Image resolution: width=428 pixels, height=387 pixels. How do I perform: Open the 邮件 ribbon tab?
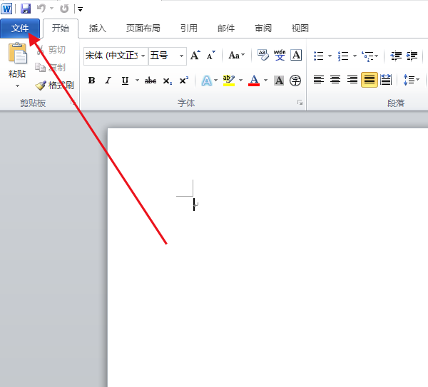226,29
